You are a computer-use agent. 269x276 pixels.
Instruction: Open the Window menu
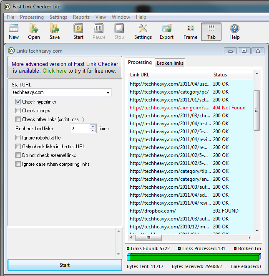[121, 17]
